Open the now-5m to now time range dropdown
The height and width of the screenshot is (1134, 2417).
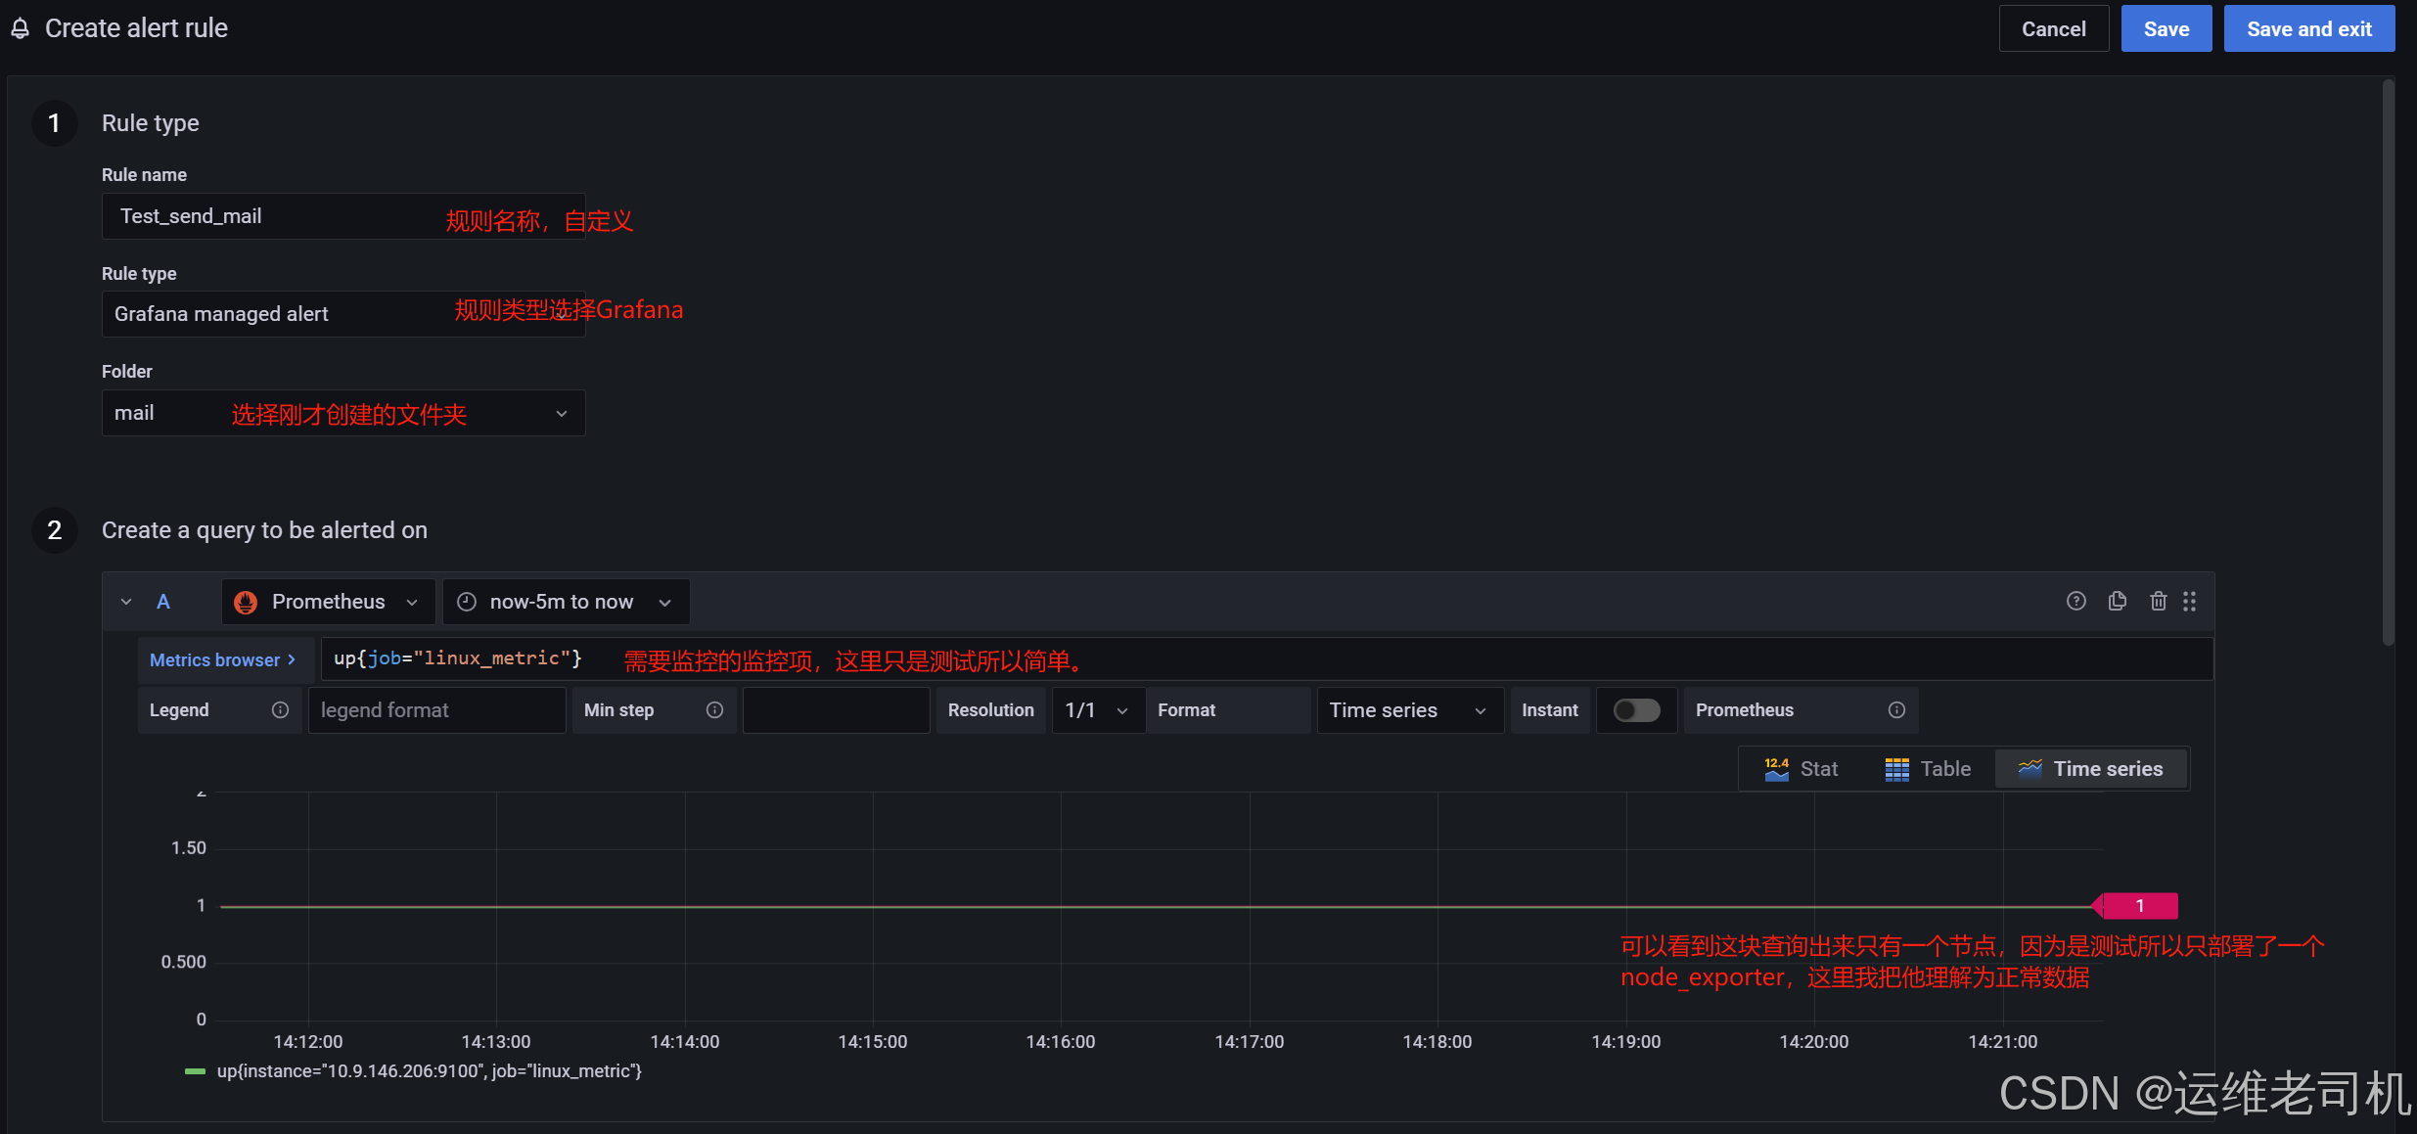[565, 602]
